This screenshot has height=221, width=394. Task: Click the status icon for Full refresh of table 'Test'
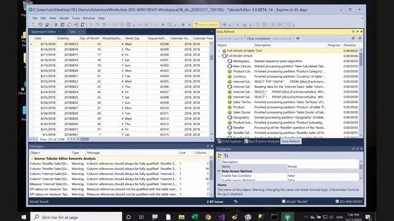coord(224,50)
